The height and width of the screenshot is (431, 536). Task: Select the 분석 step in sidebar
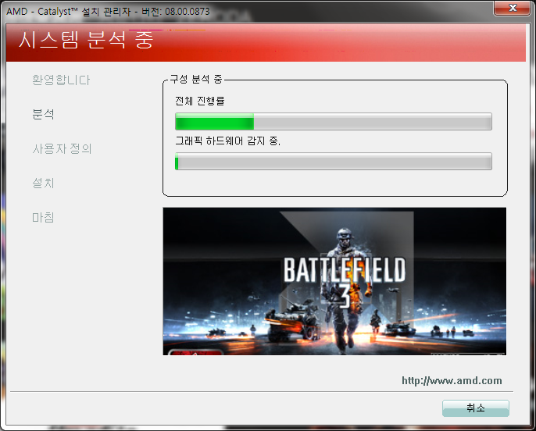[x=43, y=114]
